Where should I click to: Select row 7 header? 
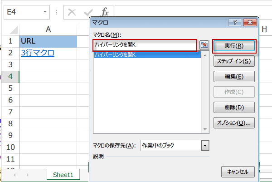pyautogui.click(x=10, y=112)
